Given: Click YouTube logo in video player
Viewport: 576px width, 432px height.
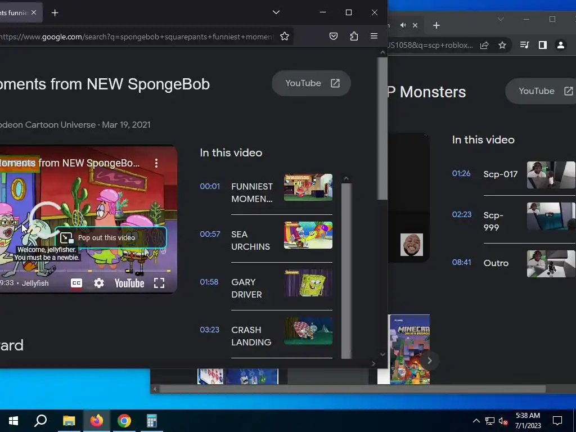Looking at the screenshot, I should click(x=129, y=283).
